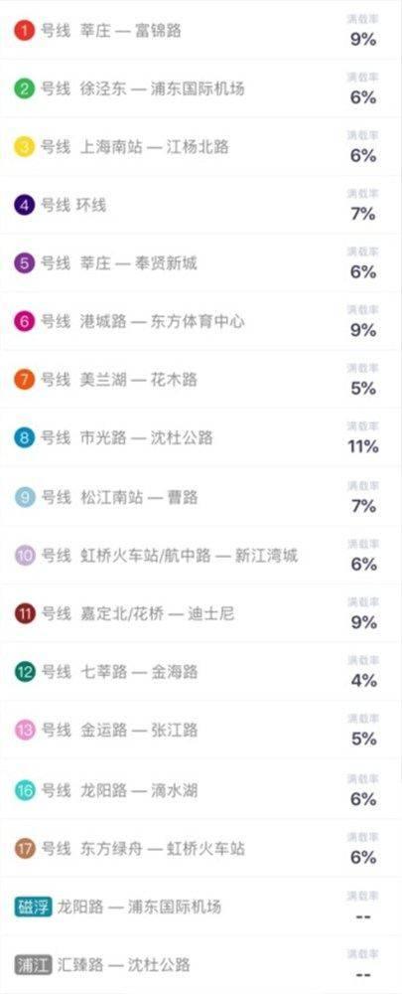Open the 莘庄 — 奉贤新城 Line 5 row
The image size is (402, 994).
[x=201, y=263]
